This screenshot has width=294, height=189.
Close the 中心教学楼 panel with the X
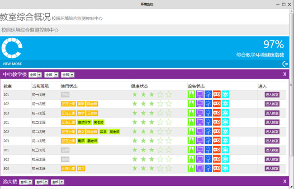click(x=285, y=74)
